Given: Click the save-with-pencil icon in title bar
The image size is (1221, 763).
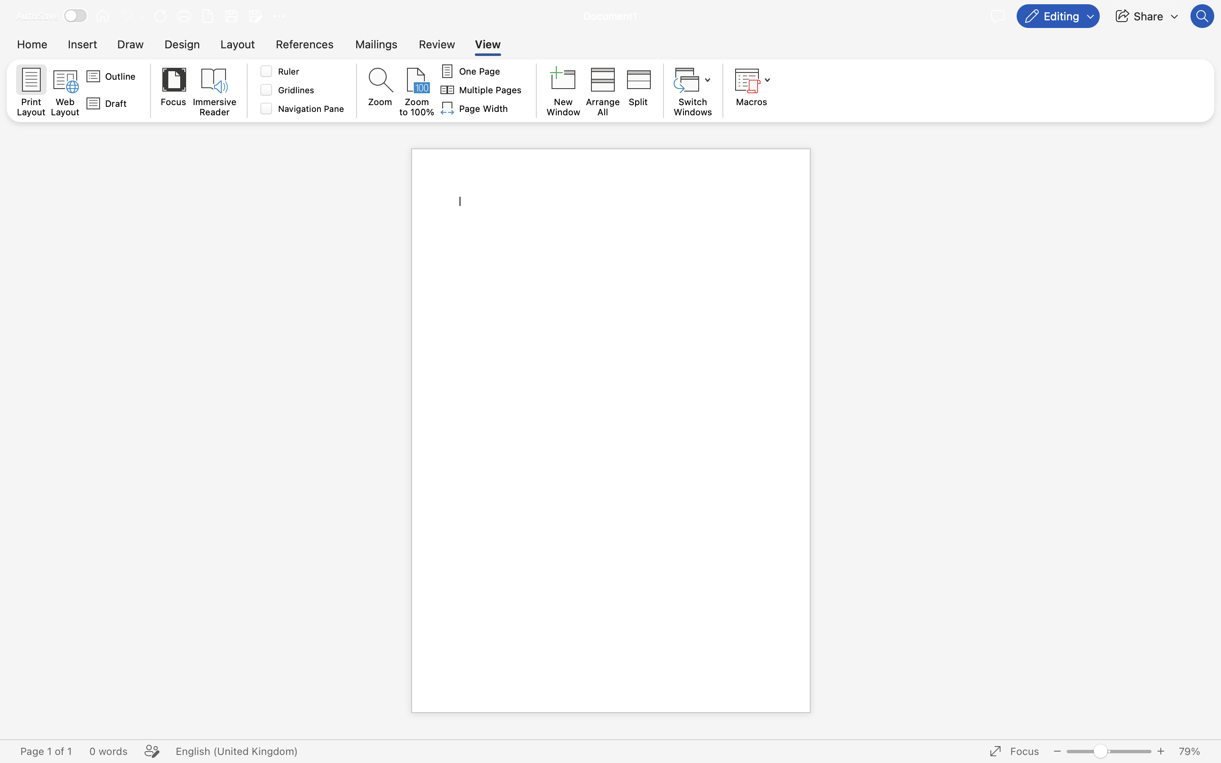Looking at the screenshot, I should click(x=255, y=16).
